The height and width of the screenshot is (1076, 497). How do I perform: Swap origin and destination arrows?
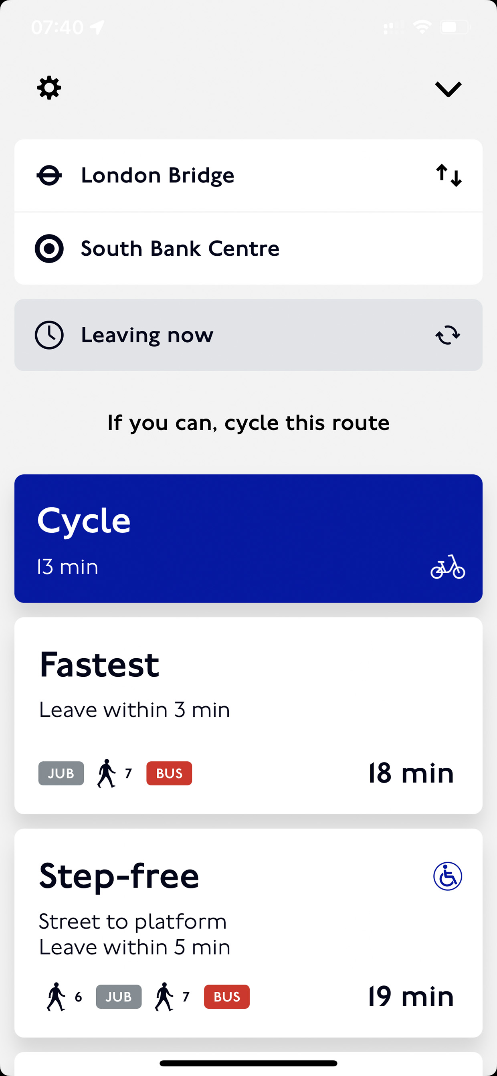click(449, 176)
